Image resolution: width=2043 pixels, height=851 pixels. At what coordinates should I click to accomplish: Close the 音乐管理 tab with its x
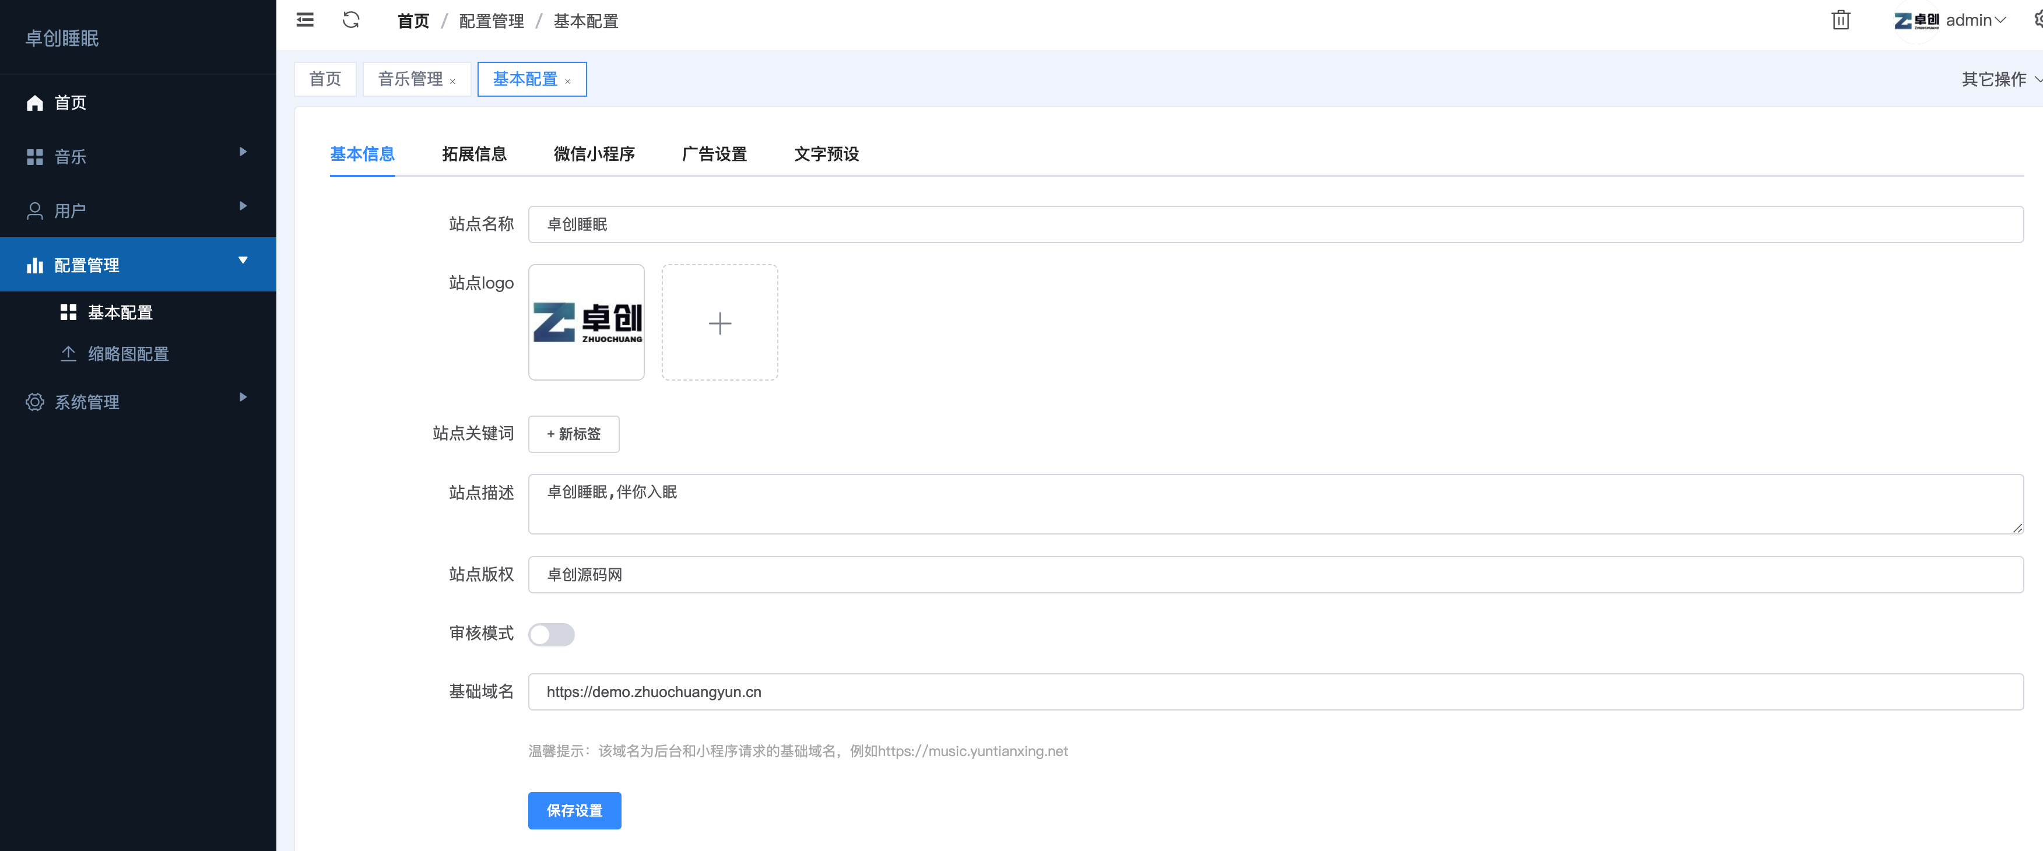(x=452, y=81)
